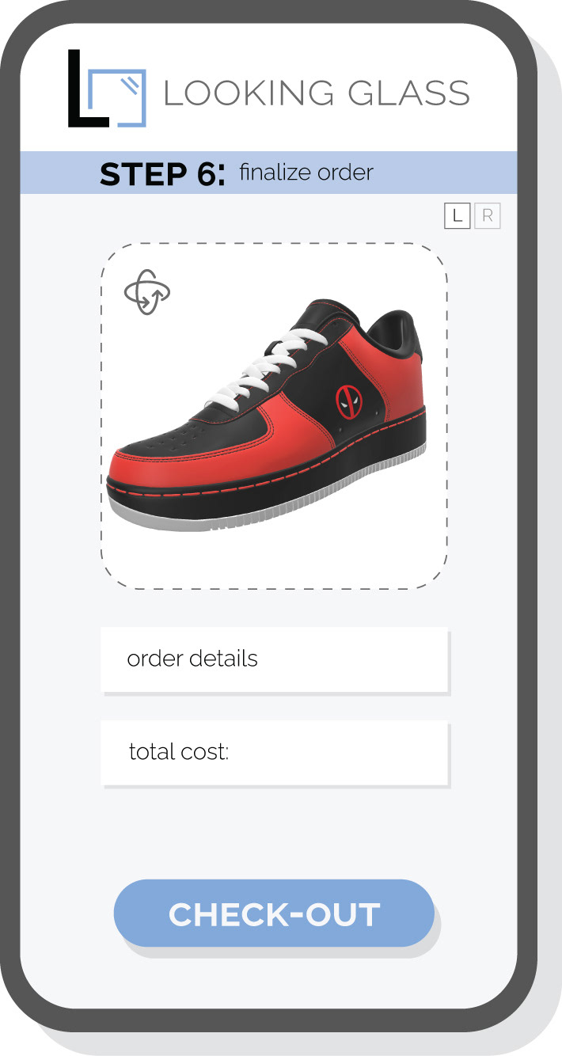The width and height of the screenshot is (562, 1056).
Task: Click the Deadpool emblem on the shoe
Action: 348,402
